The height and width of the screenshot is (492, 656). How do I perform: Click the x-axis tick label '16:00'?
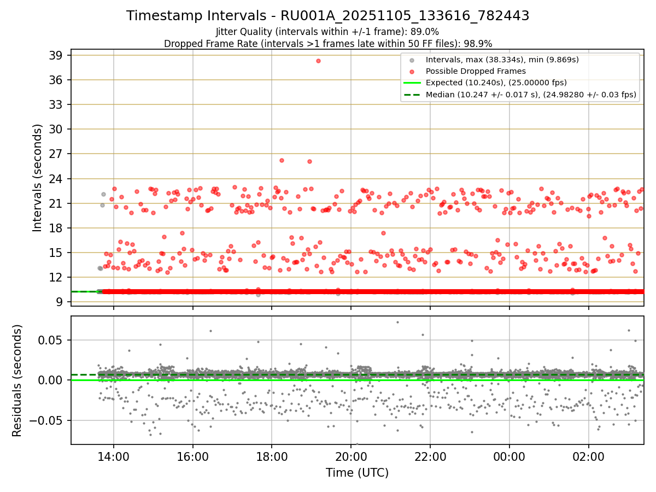[193, 455]
